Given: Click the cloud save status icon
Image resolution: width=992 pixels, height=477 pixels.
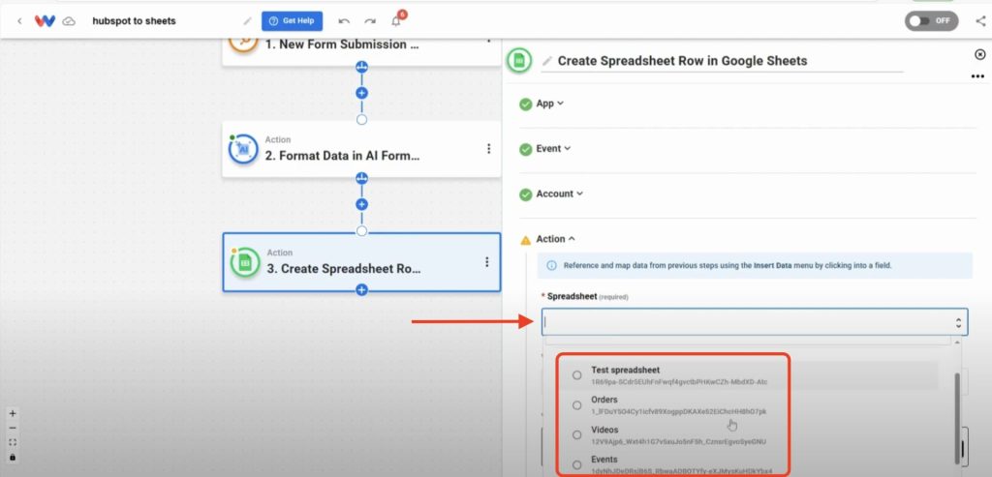Looking at the screenshot, I should pyautogui.click(x=69, y=21).
